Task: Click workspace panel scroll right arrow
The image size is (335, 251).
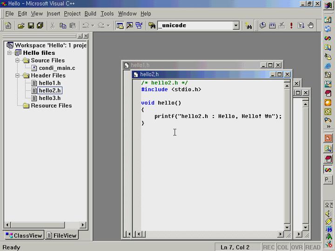Action: (83, 225)
